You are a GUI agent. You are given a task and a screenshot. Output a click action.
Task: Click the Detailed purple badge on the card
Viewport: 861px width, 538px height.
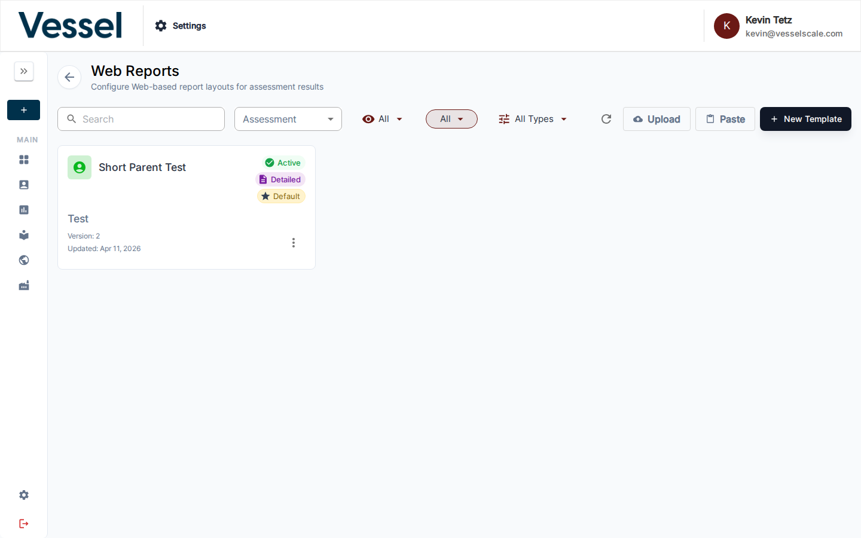[x=280, y=179]
